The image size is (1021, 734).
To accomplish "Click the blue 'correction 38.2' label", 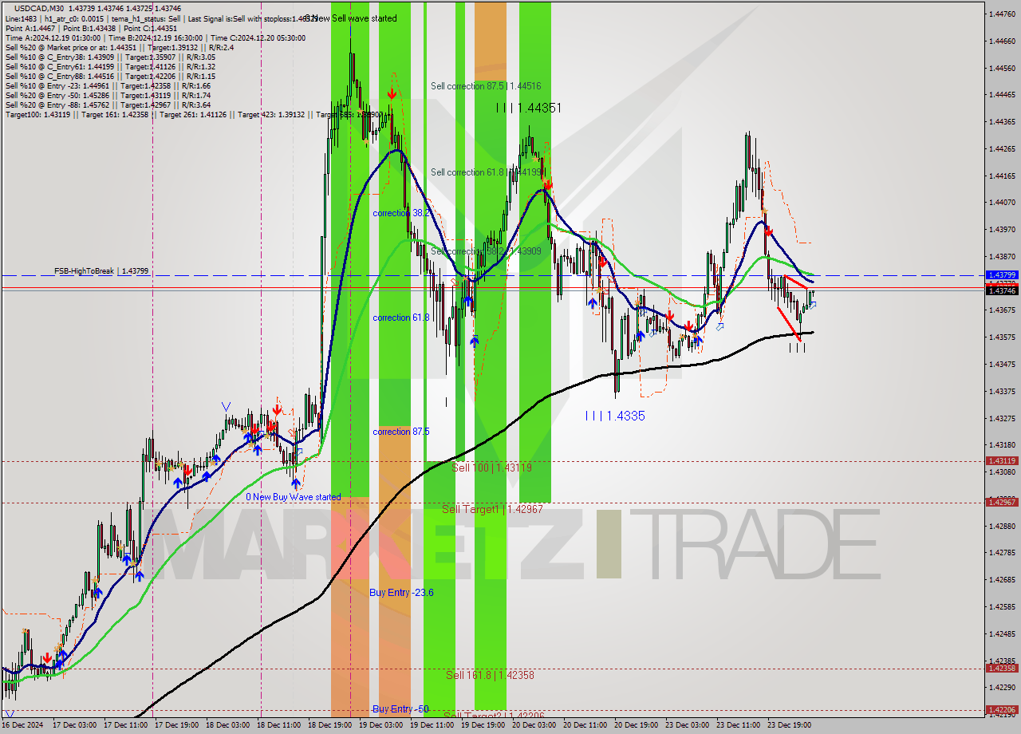I will 401,214.
